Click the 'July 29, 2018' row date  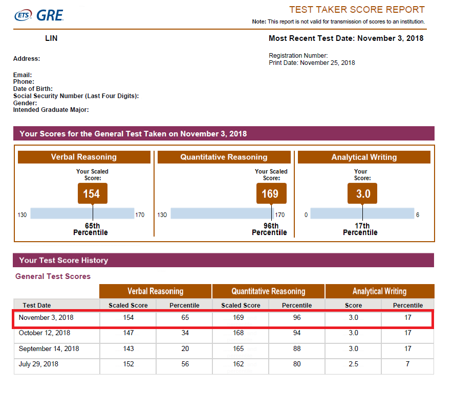coord(38,364)
